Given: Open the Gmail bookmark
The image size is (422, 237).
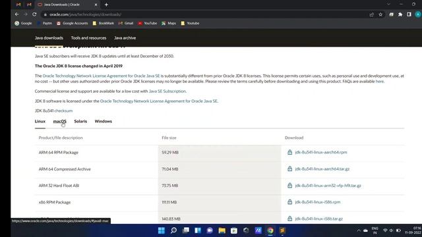Looking at the screenshot, I should click(x=126, y=24).
